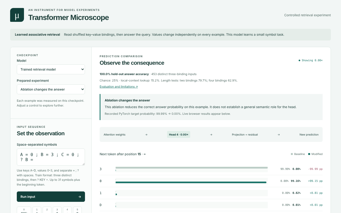341x213 pixels.
Task: Click the modified probability bar for token 0
Action: point(191,182)
